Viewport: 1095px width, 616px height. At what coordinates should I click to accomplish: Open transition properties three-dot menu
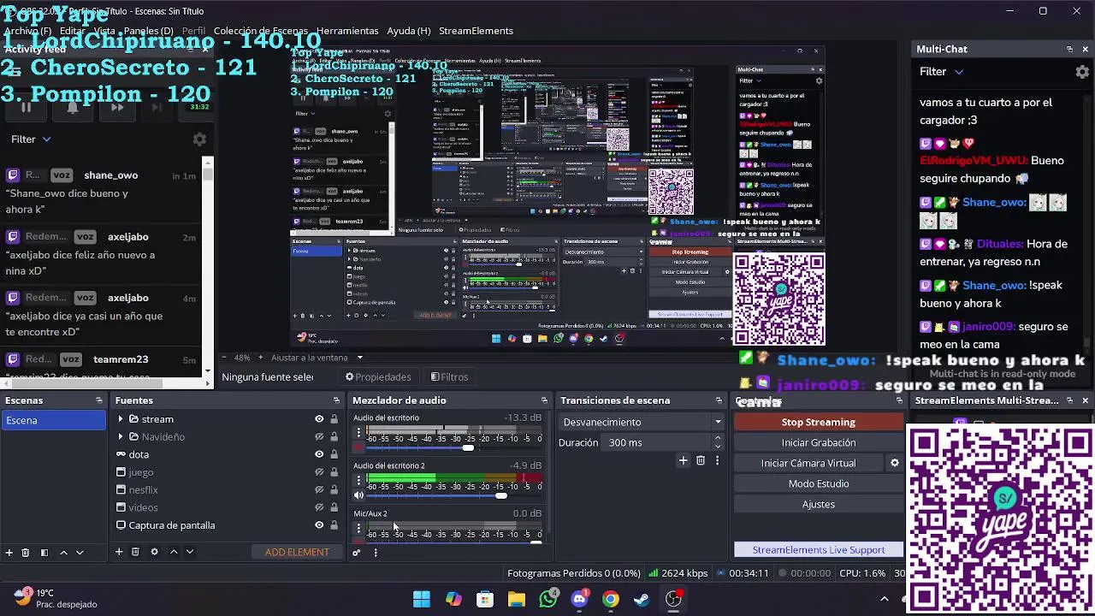(717, 461)
